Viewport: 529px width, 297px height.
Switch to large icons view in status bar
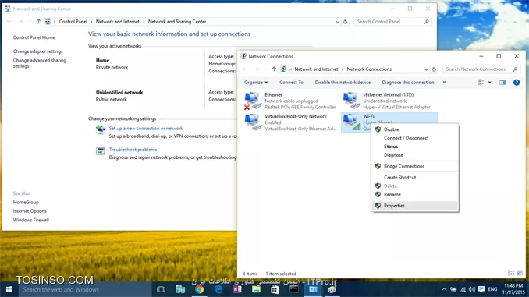coord(520,274)
